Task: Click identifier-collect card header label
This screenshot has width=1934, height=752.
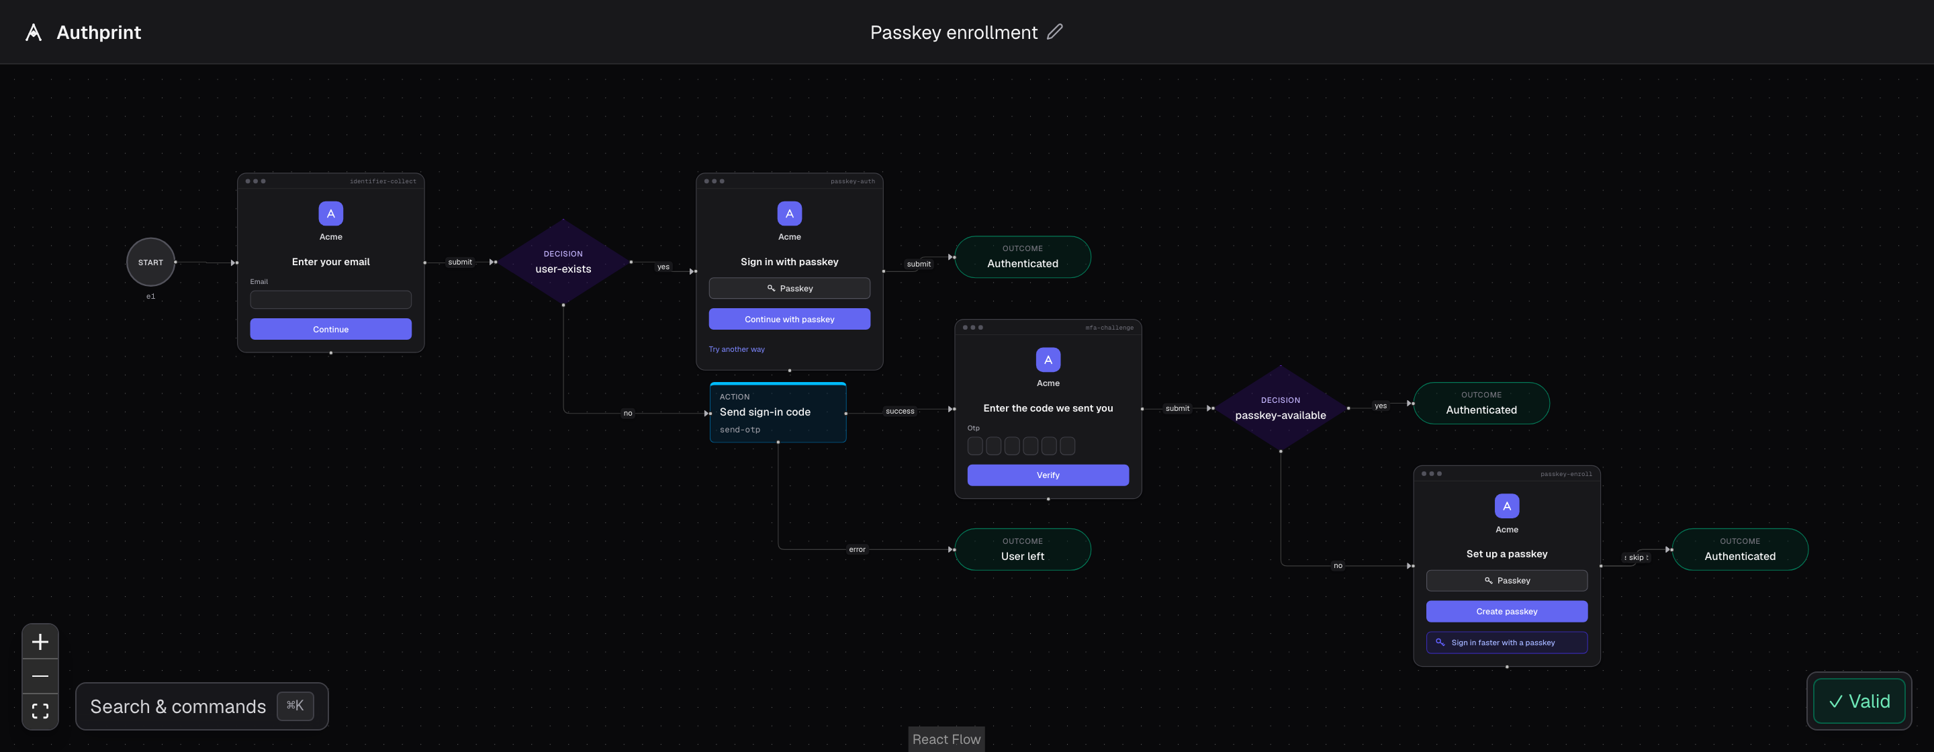Action: pos(383,181)
